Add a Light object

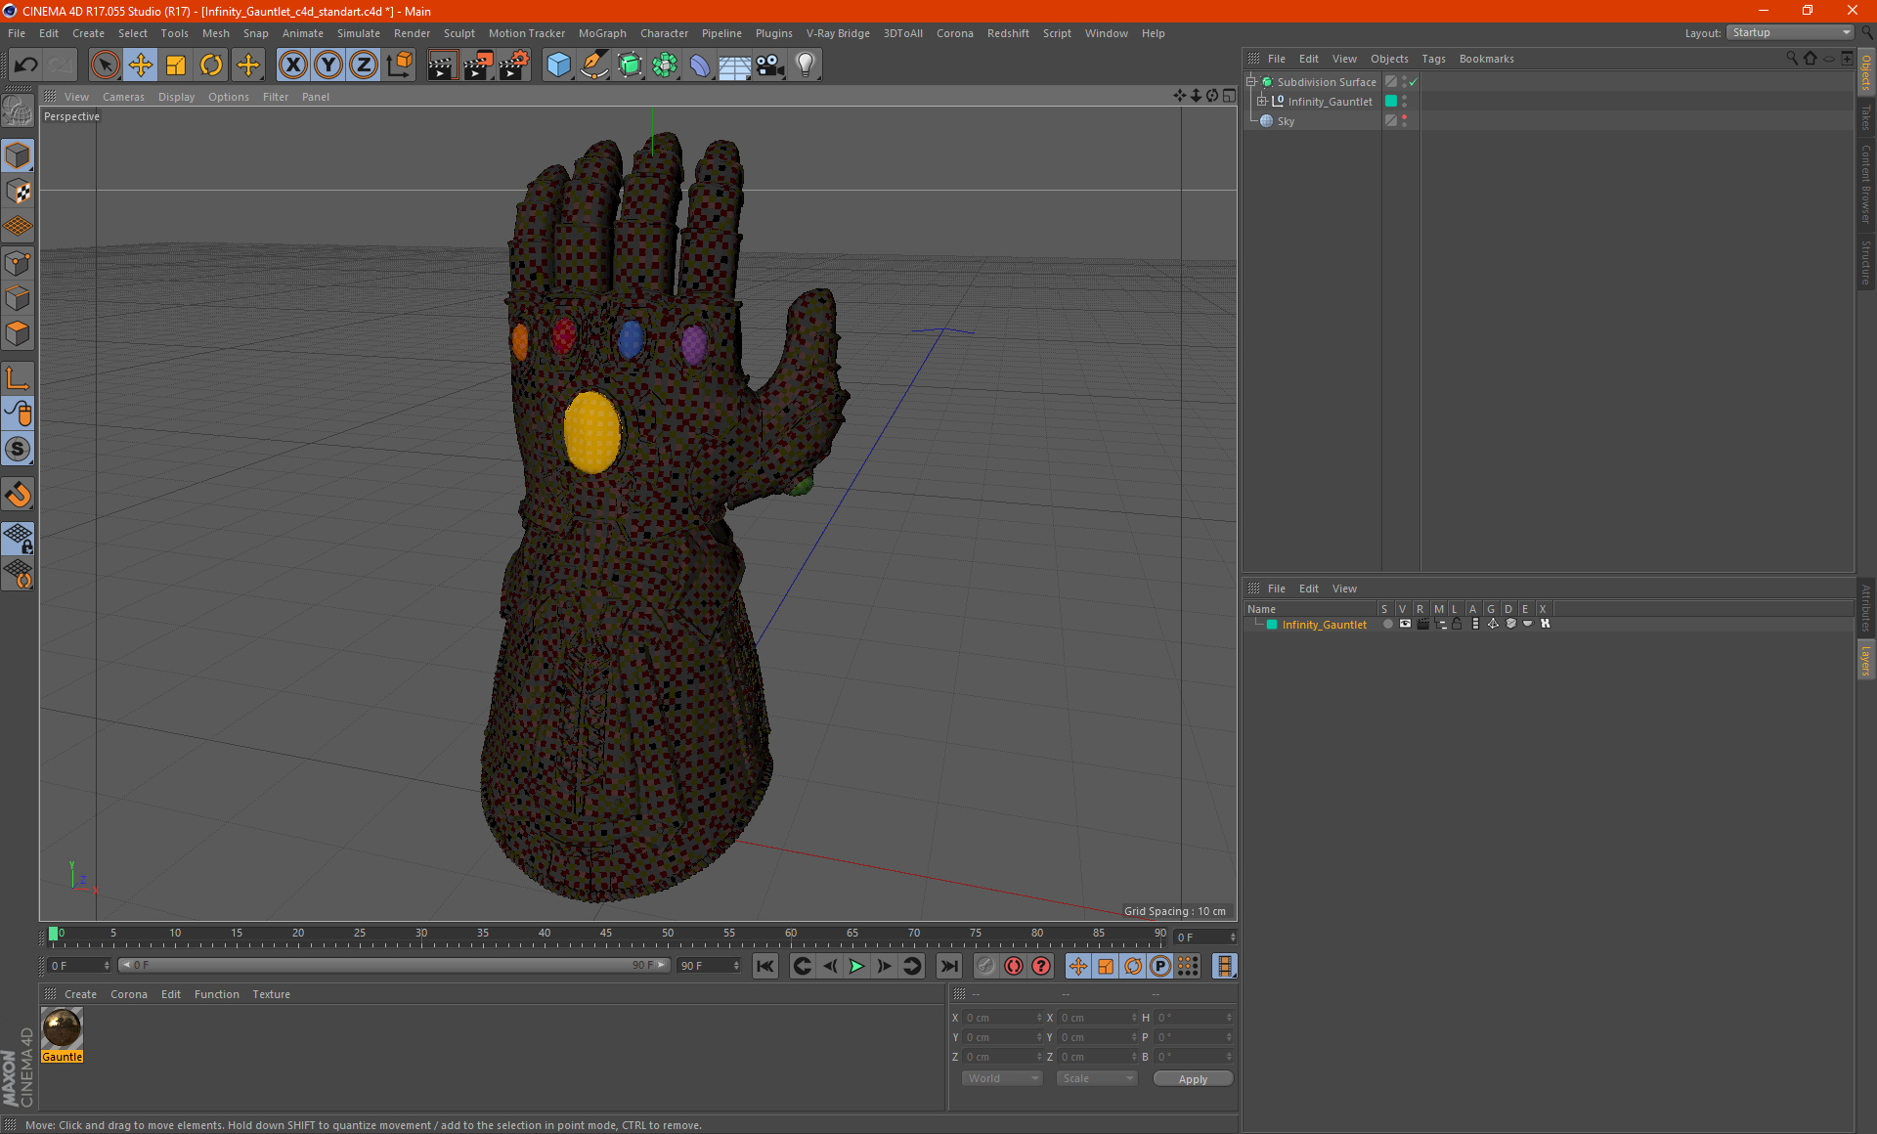(x=806, y=65)
